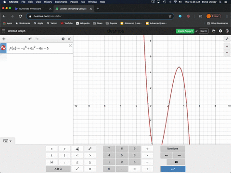This screenshot has width=231, height=173.
Task: Tap the y variable key
Action: click(64, 148)
